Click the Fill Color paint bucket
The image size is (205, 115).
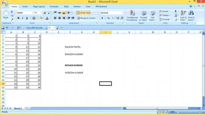[41, 18]
